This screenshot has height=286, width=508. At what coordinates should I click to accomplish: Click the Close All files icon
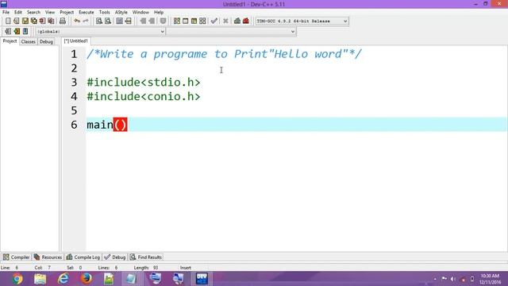[51, 21]
